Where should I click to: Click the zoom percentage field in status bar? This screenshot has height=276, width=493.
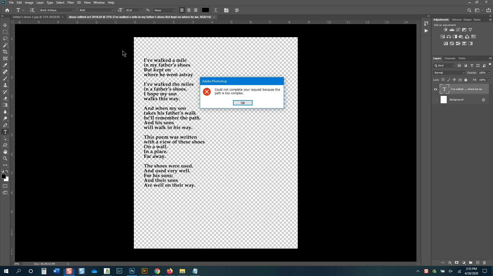(17, 264)
